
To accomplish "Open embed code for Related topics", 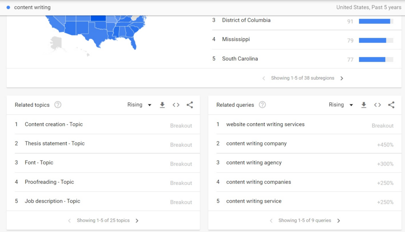I will [176, 105].
